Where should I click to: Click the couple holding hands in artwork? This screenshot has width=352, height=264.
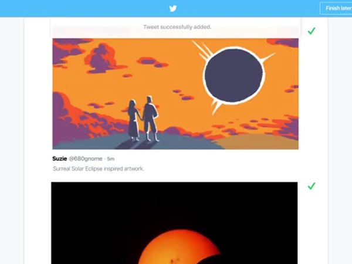coord(143,119)
